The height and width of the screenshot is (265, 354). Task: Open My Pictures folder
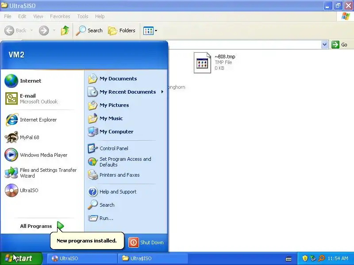tap(126, 105)
